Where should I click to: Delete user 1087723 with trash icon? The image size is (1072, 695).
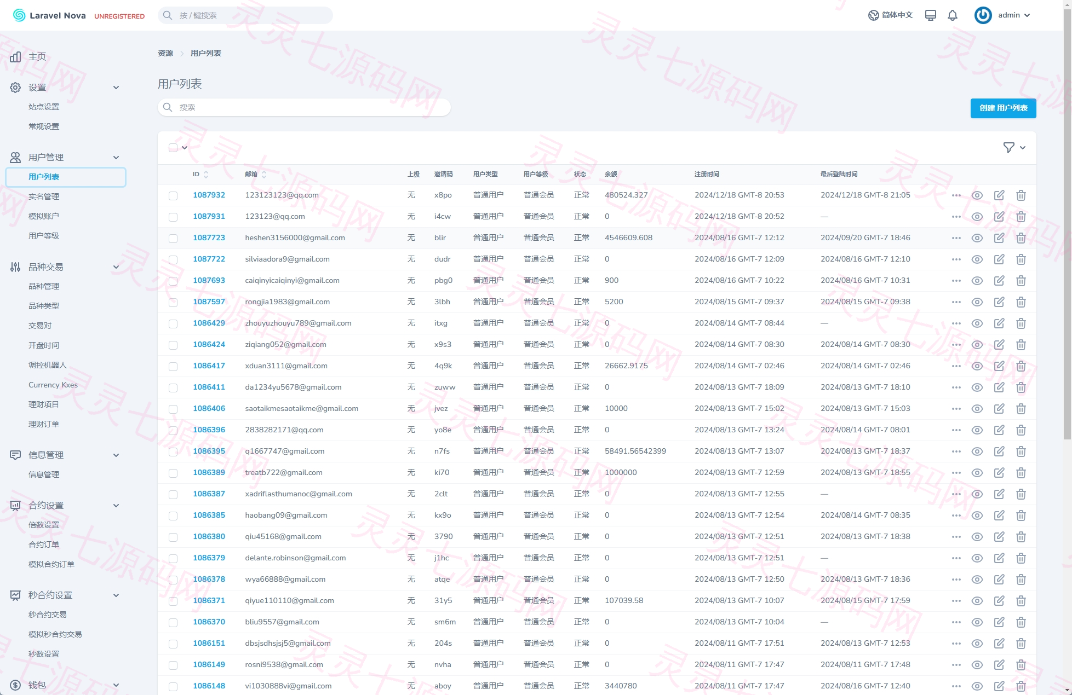point(1021,238)
